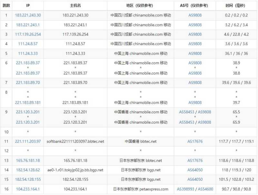Click the AS17676 link in hop 11 row

tap(195, 141)
